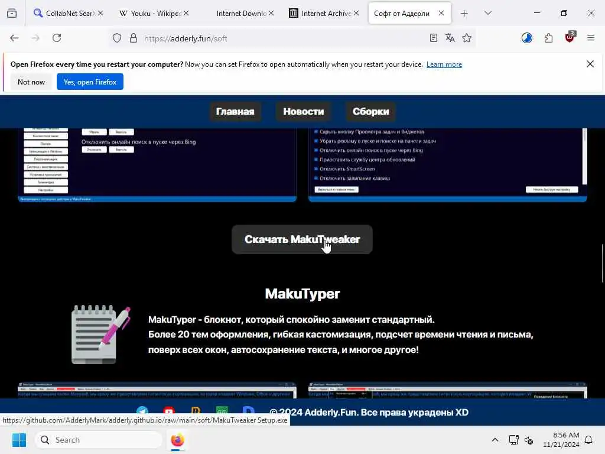This screenshot has height=454, width=605.
Task: Click the MakuTyper notepad icon
Action: tap(101, 335)
